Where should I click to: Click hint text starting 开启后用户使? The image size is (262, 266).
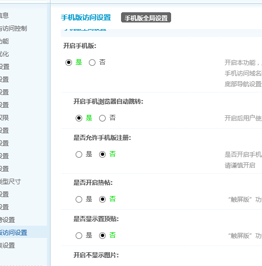243,118
